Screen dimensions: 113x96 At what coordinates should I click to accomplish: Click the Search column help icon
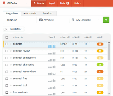69,37
